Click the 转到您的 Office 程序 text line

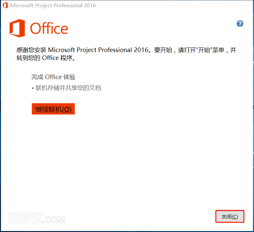click(x=46, y=58)
